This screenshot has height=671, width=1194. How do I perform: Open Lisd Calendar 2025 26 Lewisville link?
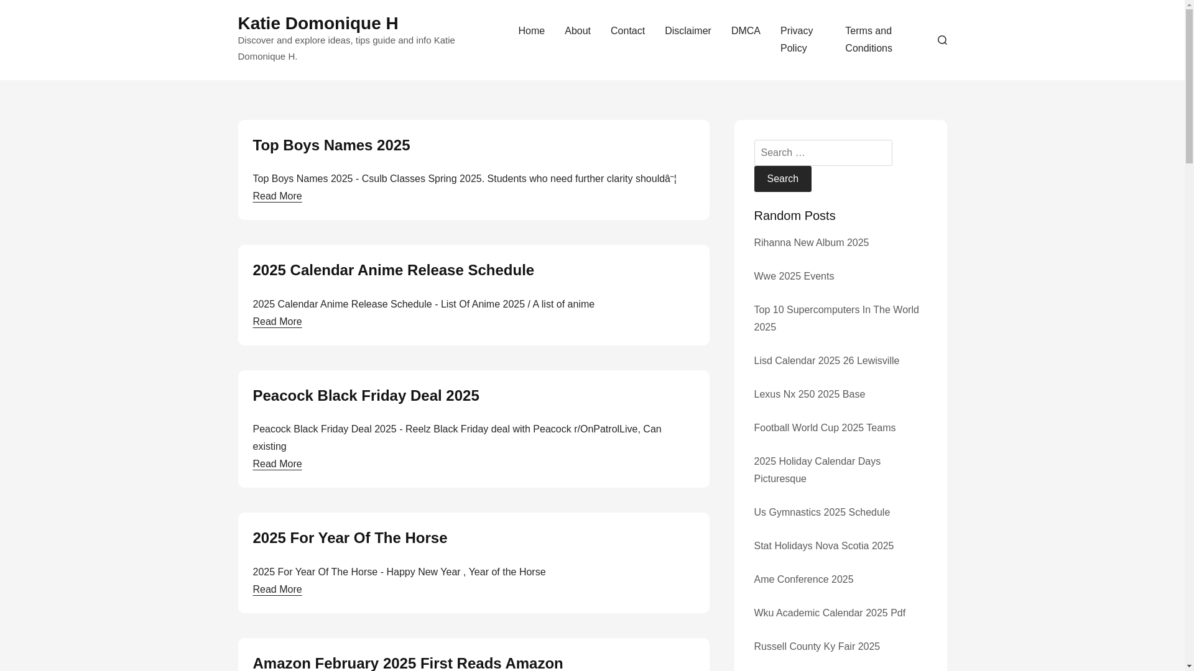click(826, 361)
